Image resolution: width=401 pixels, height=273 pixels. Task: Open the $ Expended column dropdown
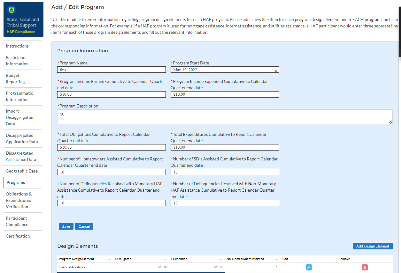point(221,259)
